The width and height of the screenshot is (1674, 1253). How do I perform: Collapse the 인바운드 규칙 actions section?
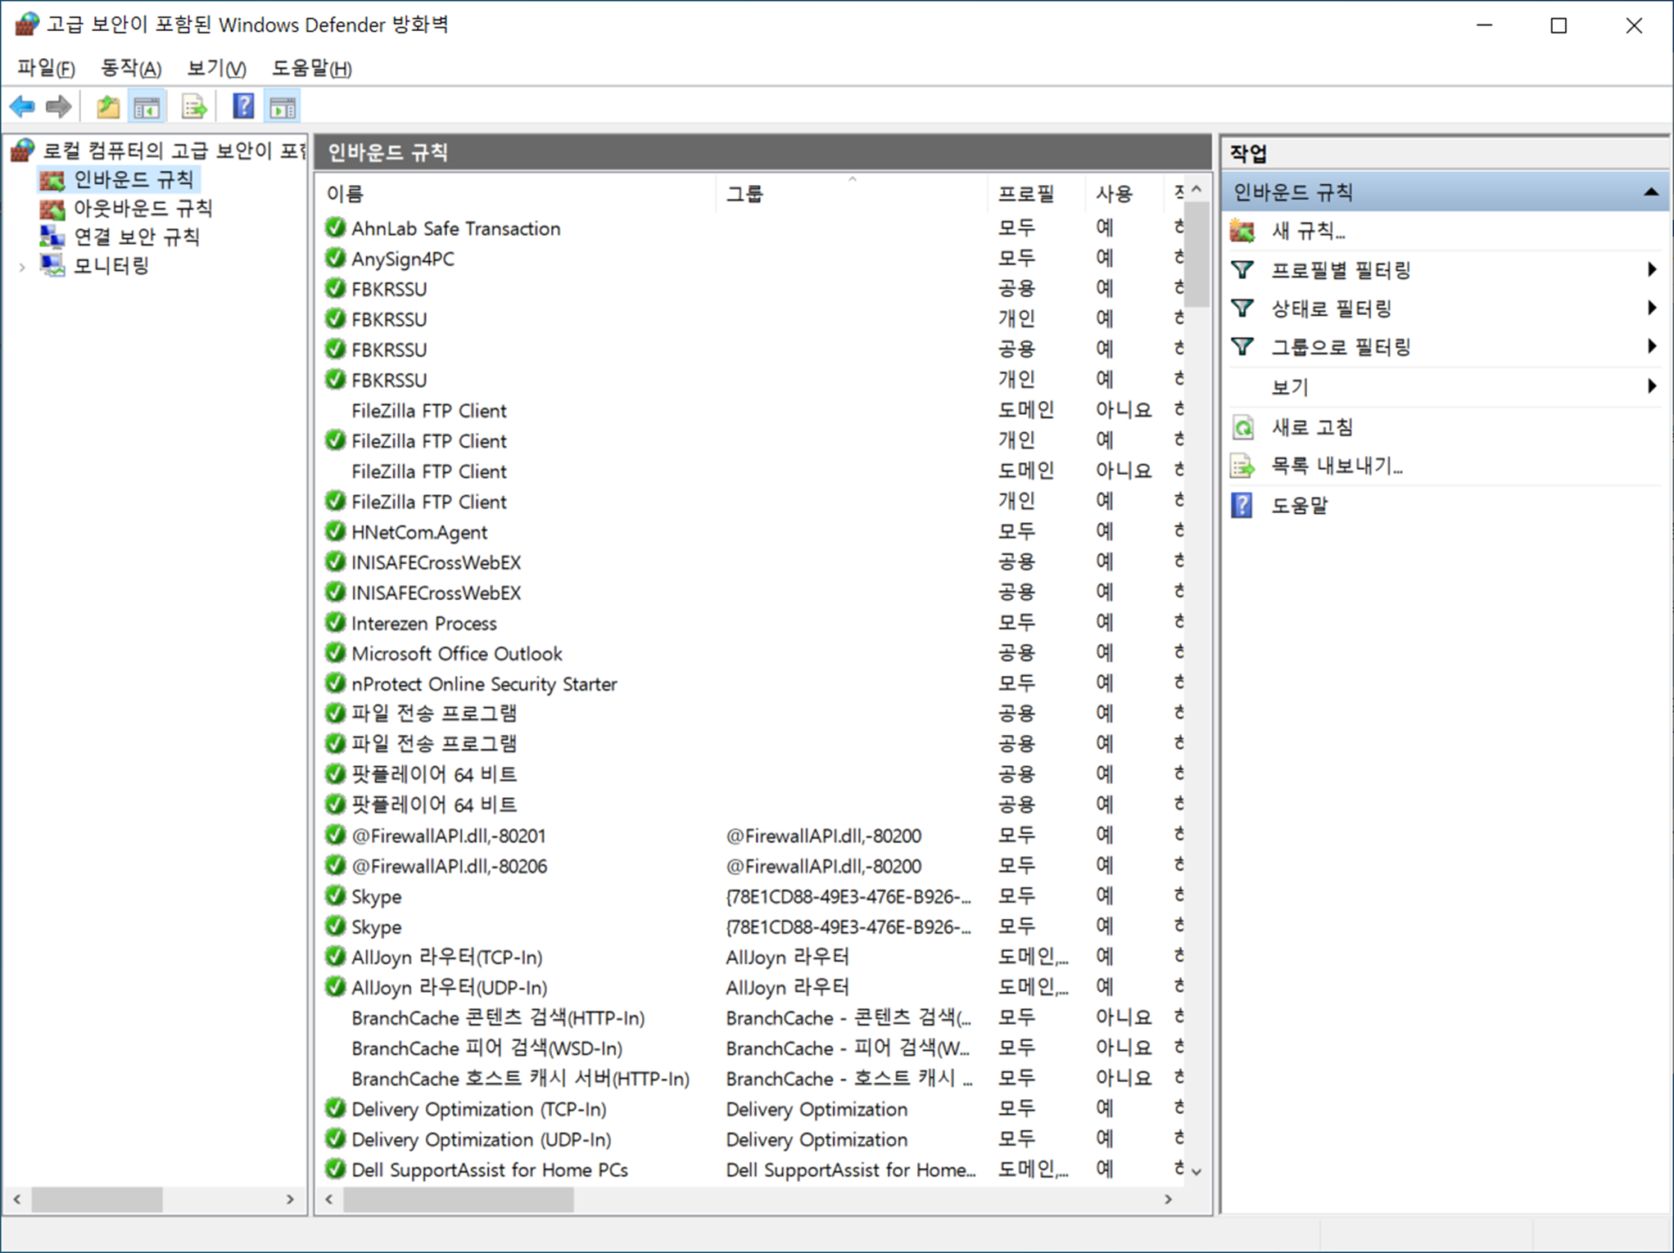(x=1651, y=192)
